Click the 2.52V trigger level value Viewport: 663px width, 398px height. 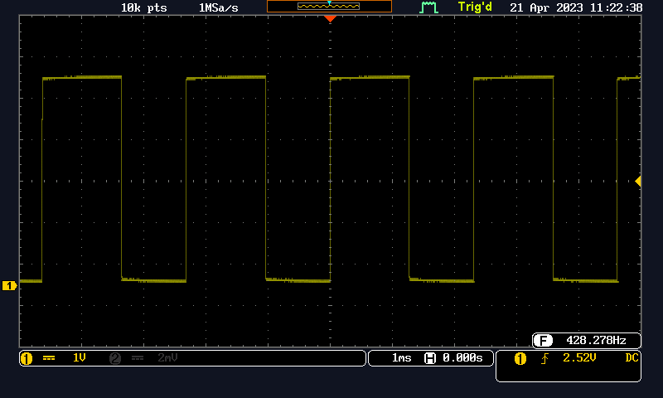tap(579, 358)
